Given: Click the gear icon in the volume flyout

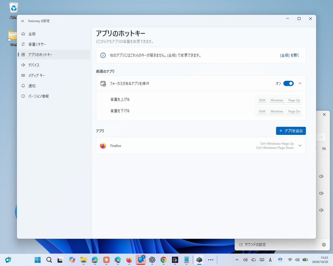Looking at the screenshot, I should (324, 245).
